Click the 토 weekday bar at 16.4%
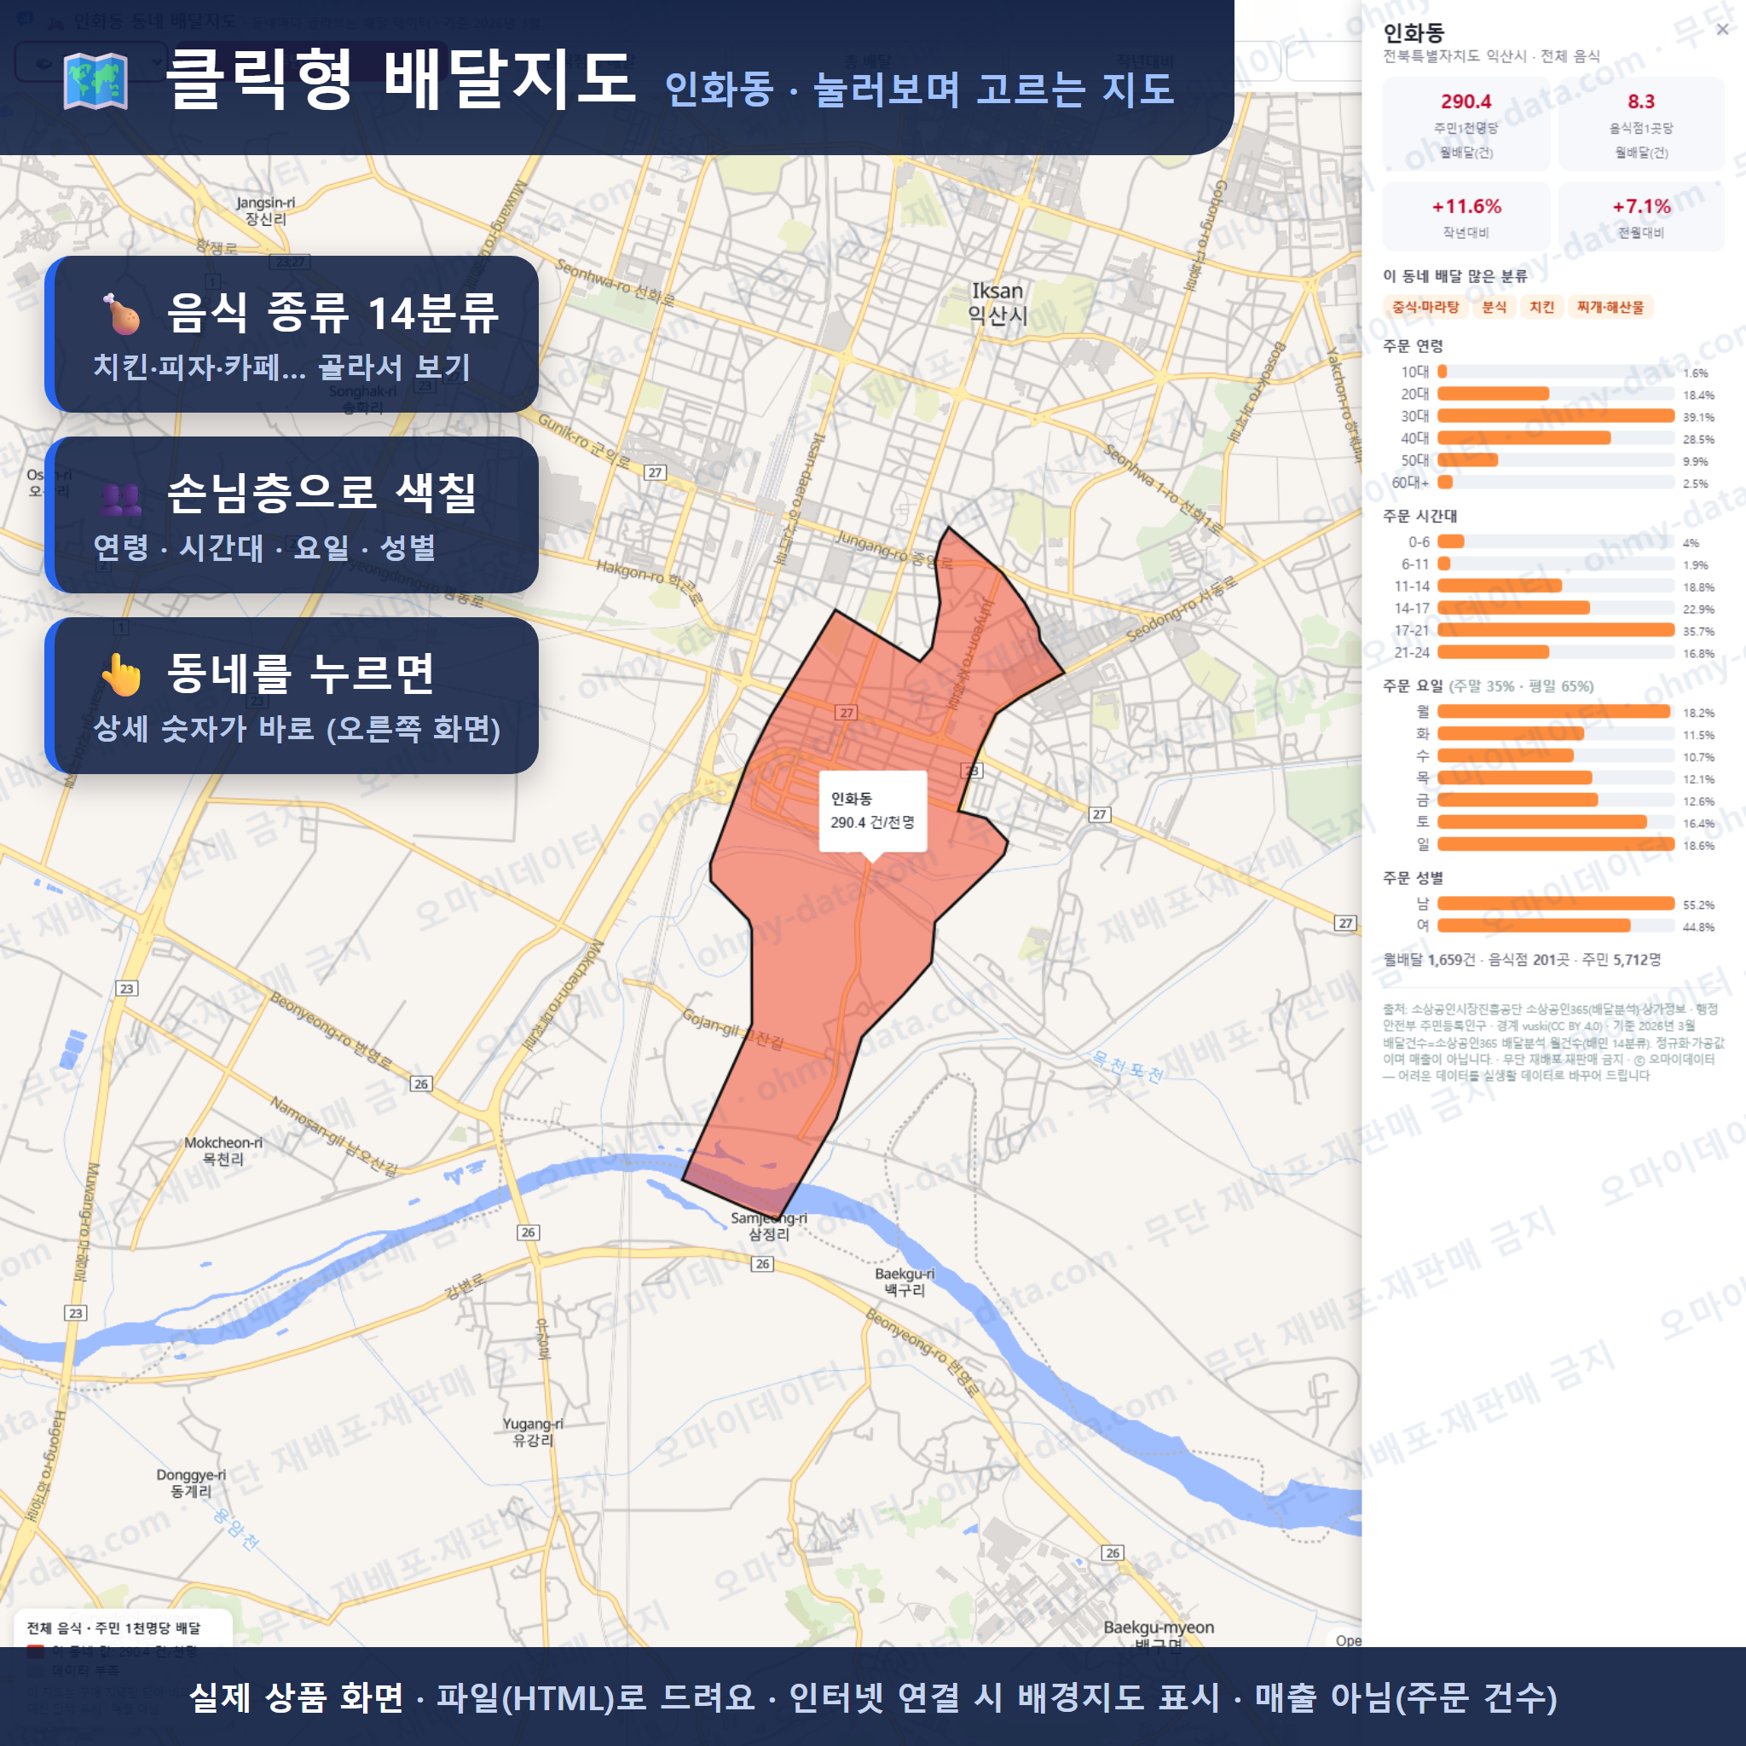This screenshot has width=1746, height=1746. point(1541,823)
